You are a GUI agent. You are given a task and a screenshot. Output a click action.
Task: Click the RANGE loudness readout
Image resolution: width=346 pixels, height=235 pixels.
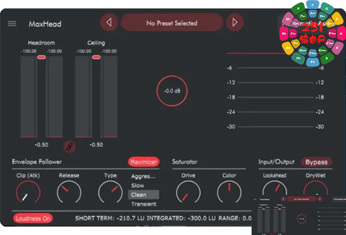pos(235,218)
